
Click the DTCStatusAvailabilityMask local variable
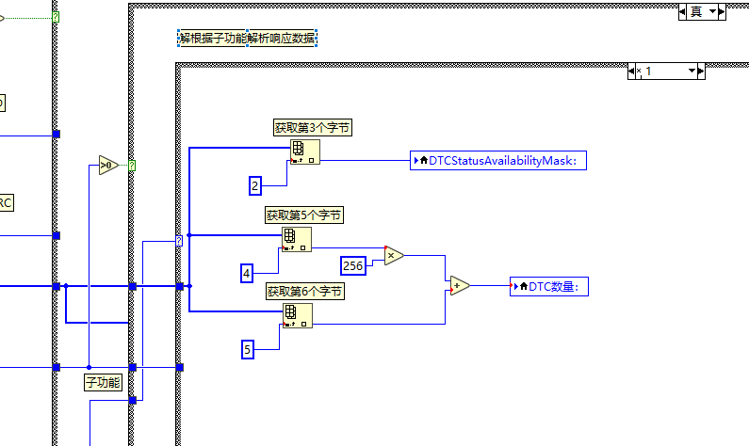click(x=498, y=161)
